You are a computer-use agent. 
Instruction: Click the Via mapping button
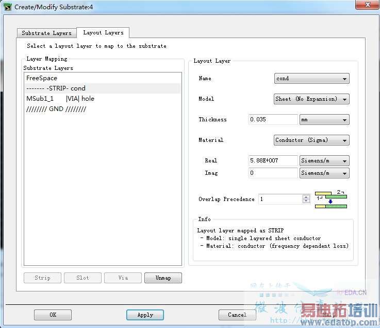tap(123, 278)
